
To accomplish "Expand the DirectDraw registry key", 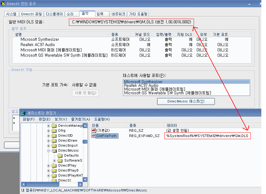I will 49,141.
